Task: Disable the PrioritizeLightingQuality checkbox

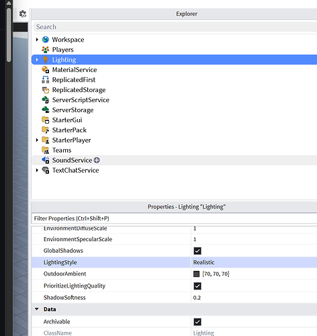Action: (197, 286)
